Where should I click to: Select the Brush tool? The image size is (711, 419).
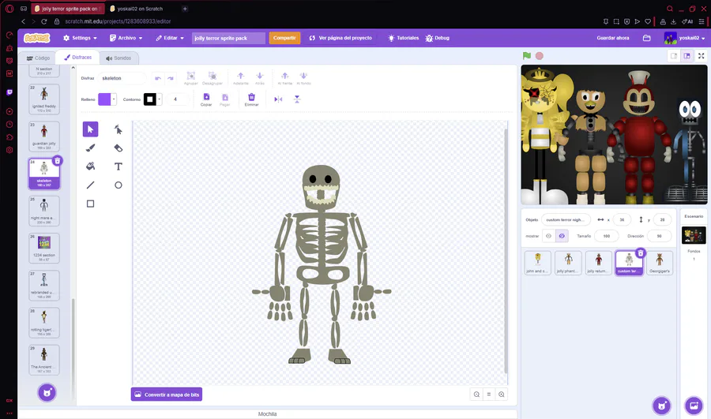90,148
